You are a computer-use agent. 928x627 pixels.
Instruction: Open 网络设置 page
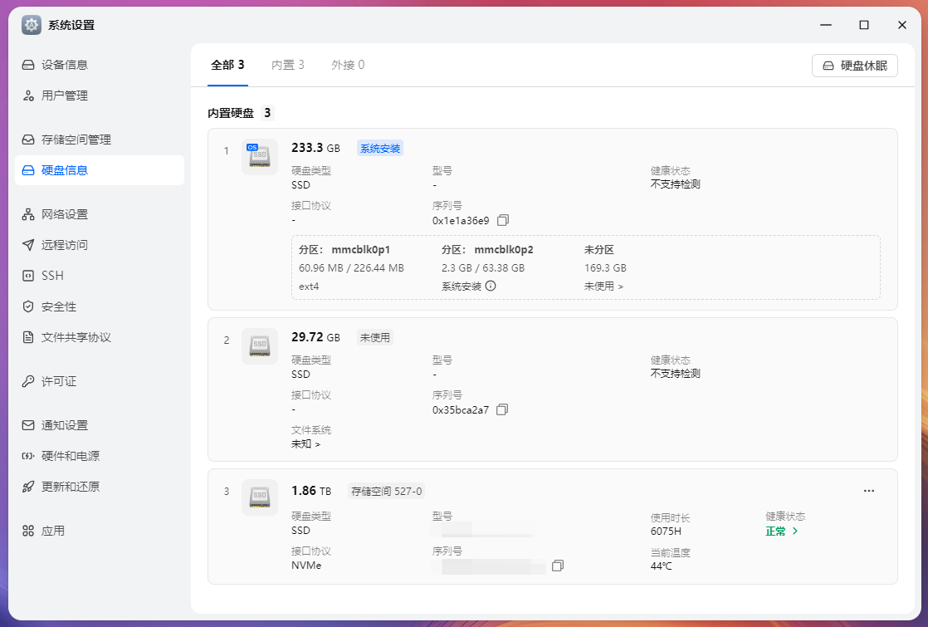pyautogui.click(x=100, y=214)
